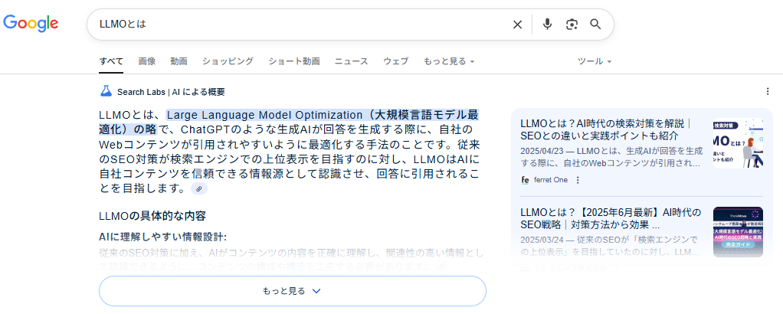This screenshot has width=783, height=314.
Task: Expand the AI overview with もっと見る button
Action: coord(292,291)
